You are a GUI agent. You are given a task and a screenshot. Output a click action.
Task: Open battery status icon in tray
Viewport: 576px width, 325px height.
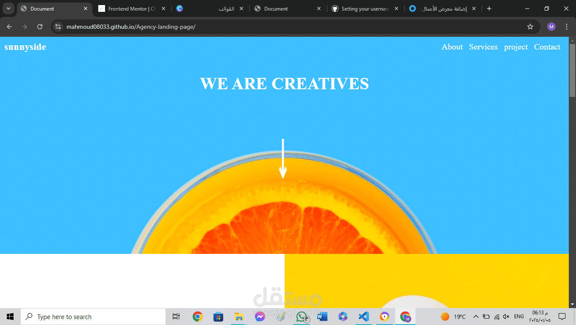pyautogui.click(x=486, y=317)
